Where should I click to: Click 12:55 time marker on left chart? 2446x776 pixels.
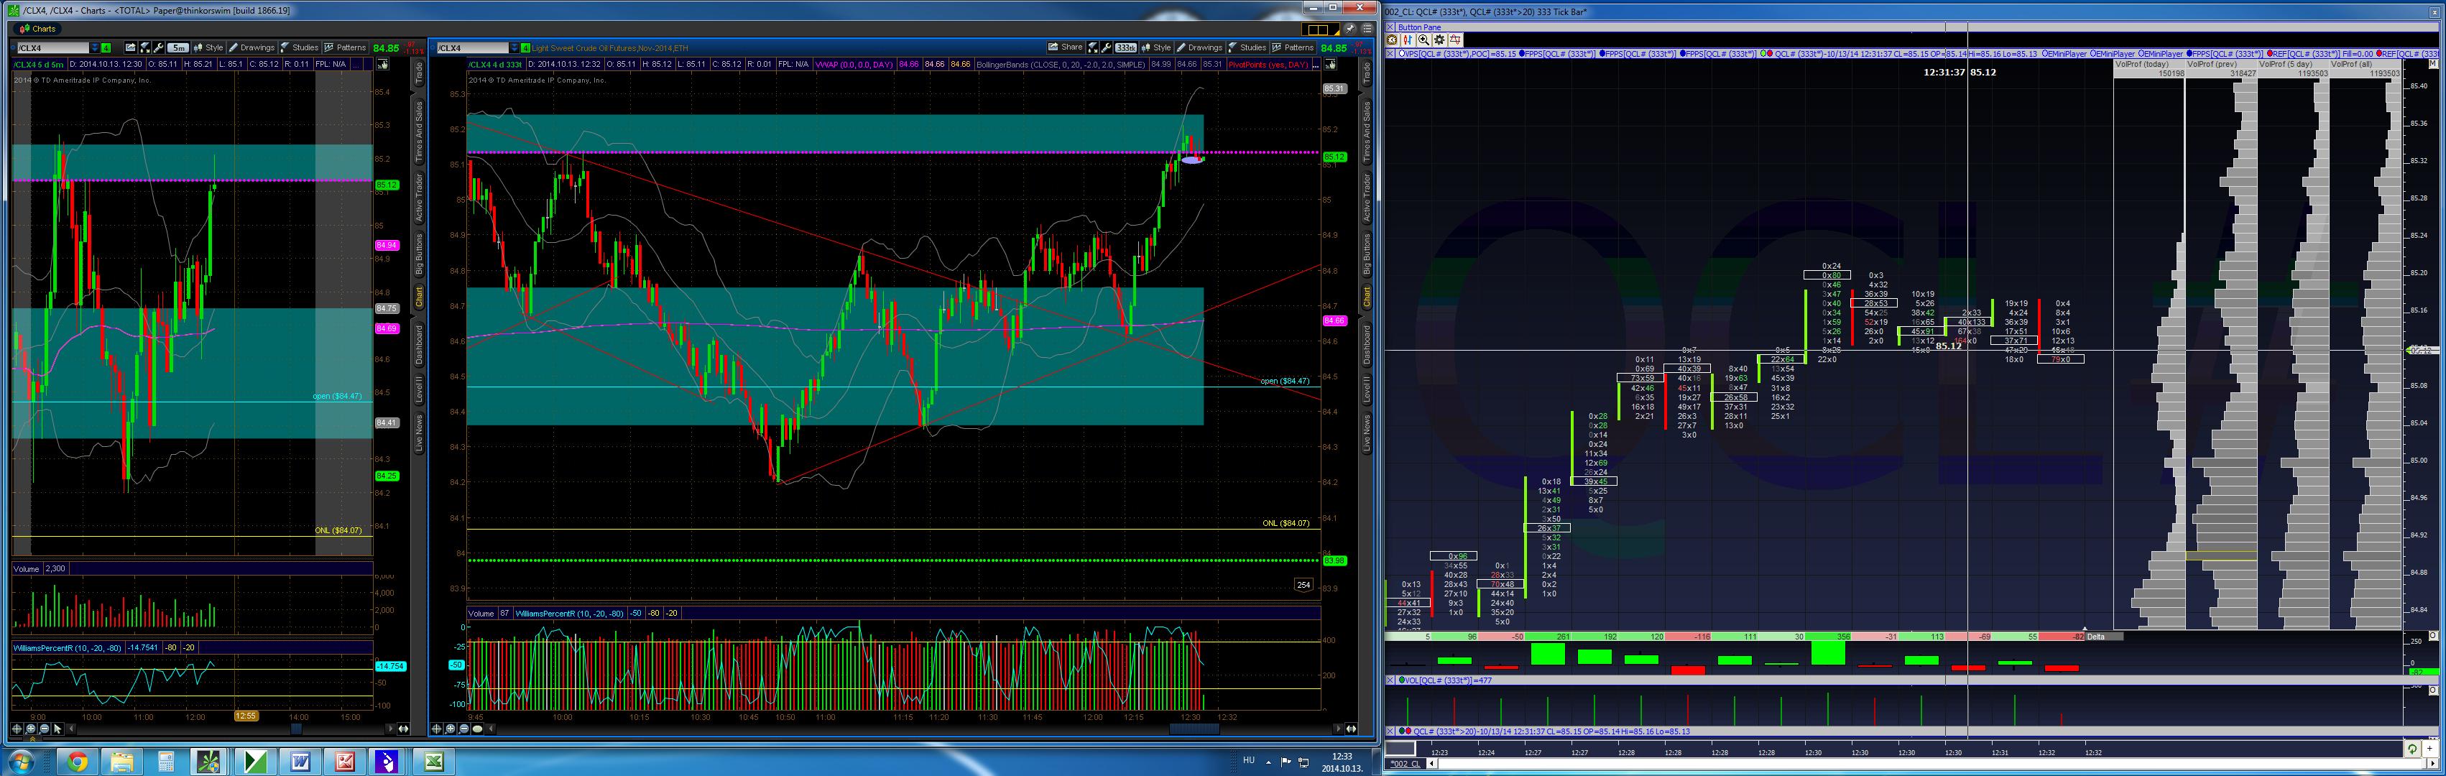(x=246, y=716)
